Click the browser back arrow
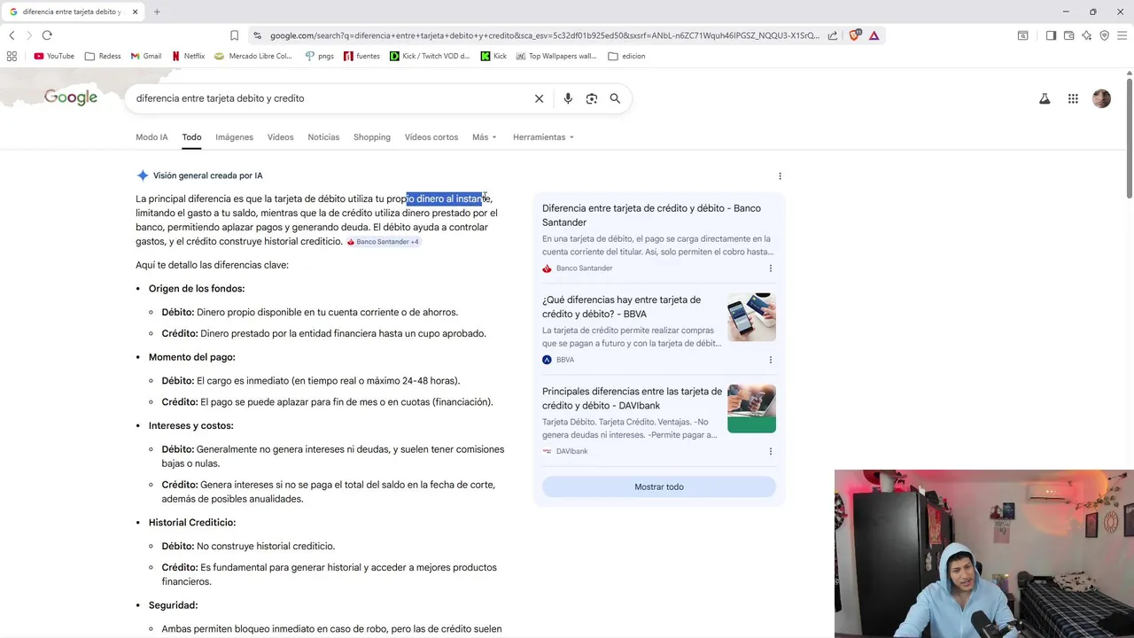Image resolution: width=1134 pixels, height=638 pixels. (x=12, y=35)
